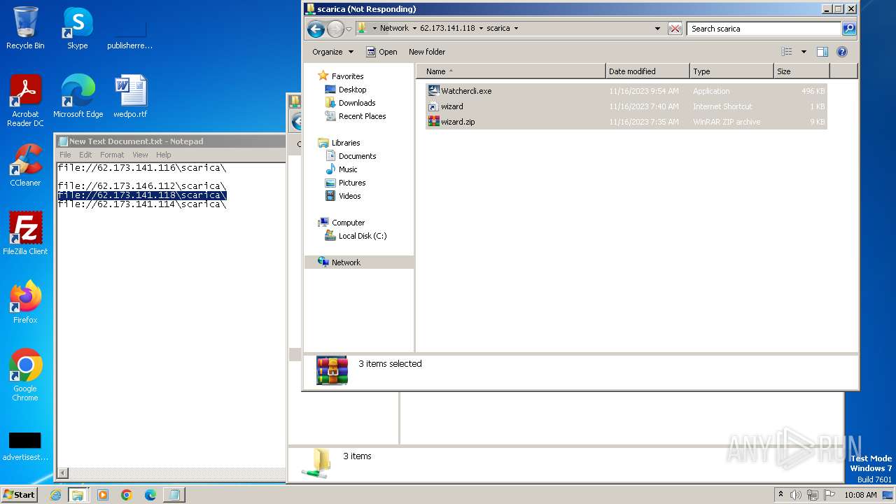896x504 pixels.
Task: Open Notepad Format menu
Action: coord(112,155)
